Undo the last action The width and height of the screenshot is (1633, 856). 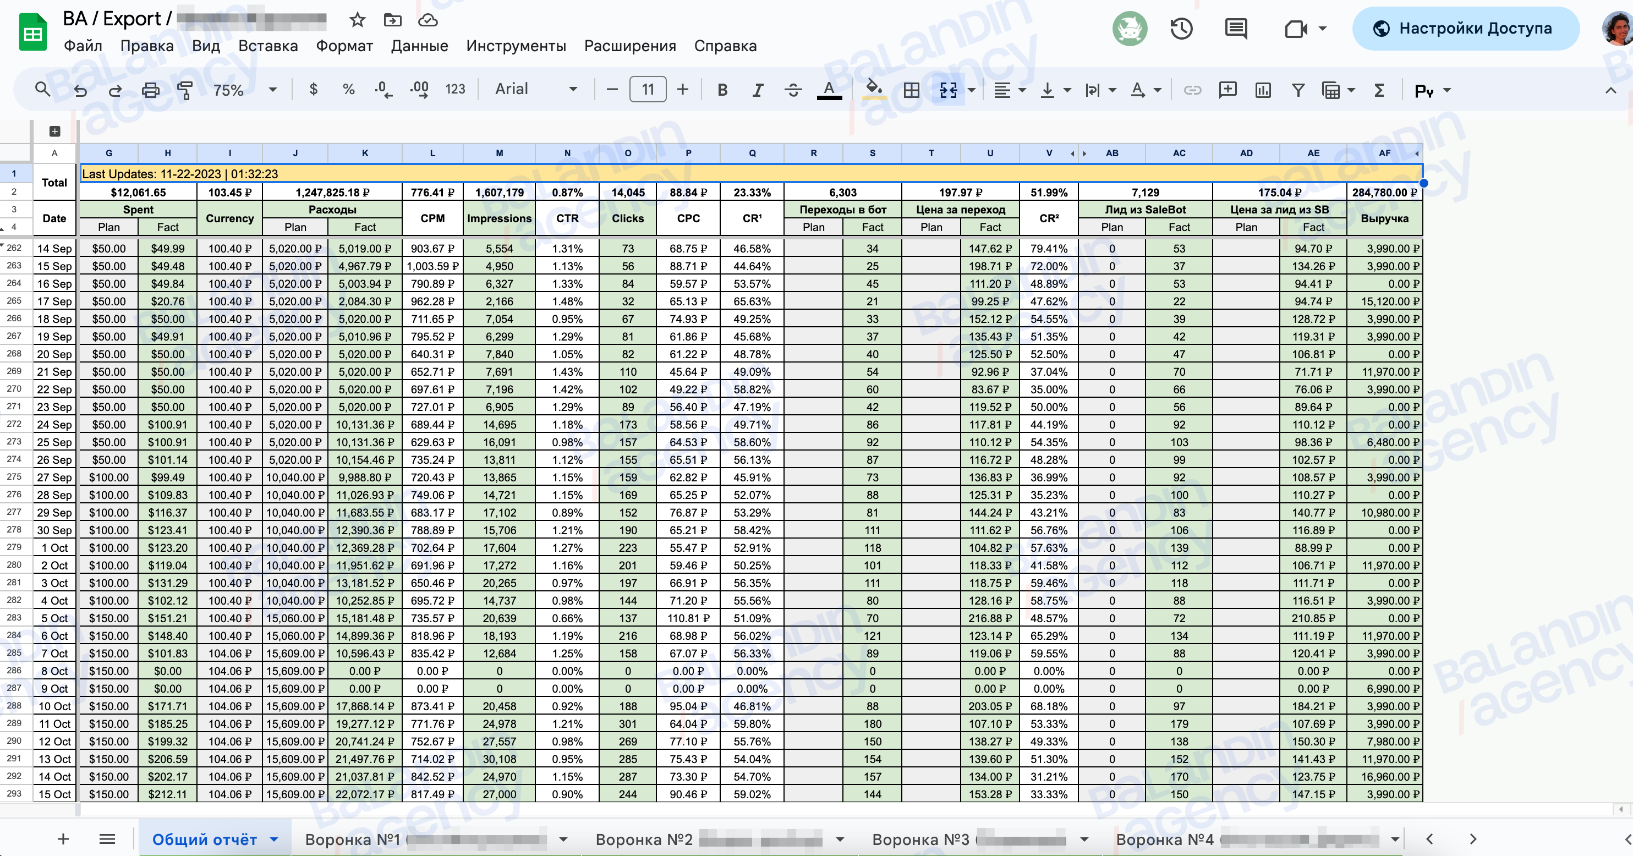[80, 90]
